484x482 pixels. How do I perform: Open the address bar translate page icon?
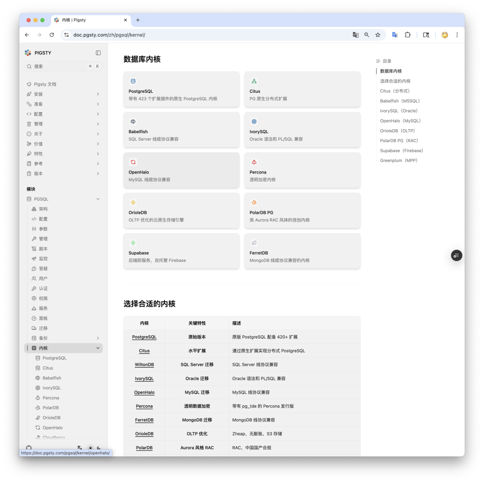click(x=355, y=35)
